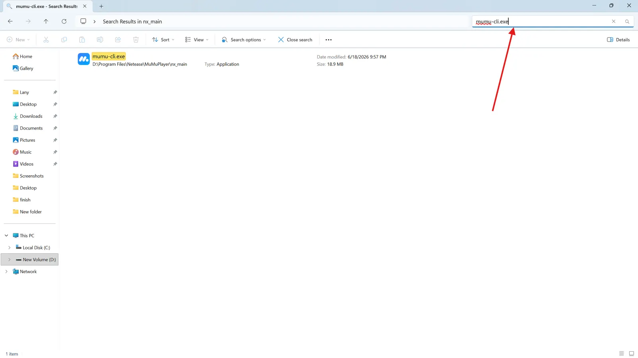Click the Share icon in toolbar
Screen dimensions: 638x358
tap(118, 40)
